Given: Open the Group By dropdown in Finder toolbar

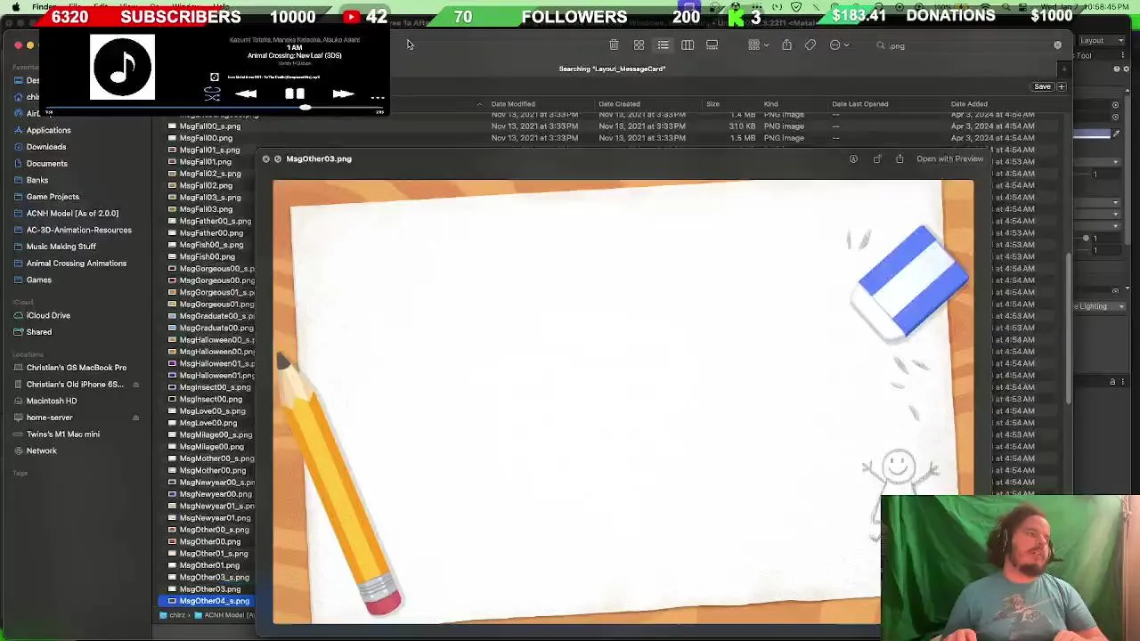Looking at the screenshot, I should (x=757, y=45).
